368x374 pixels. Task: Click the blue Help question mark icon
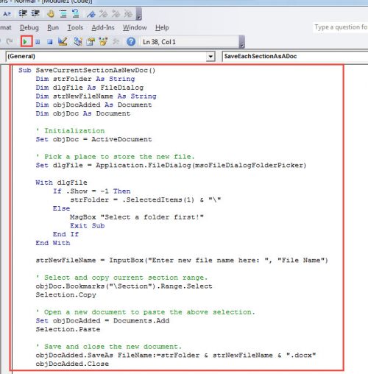point(131,42)
